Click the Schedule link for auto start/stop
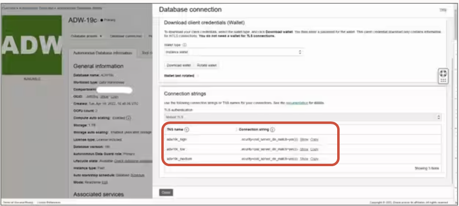Screen dimensions: 459x206 (137, 175)
